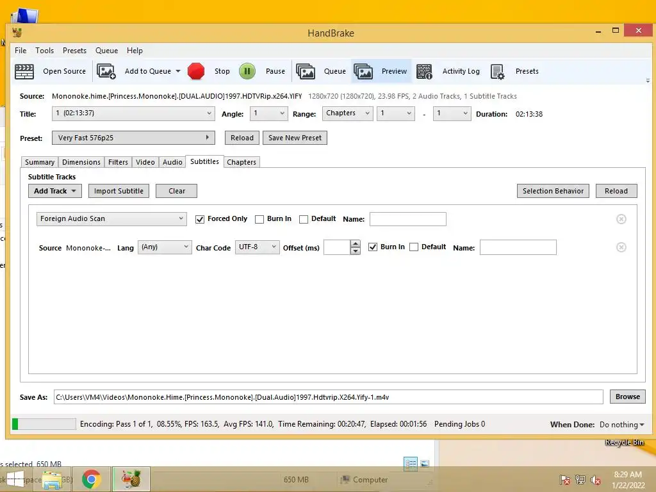Image resolution: width=656 pixels, height=492 pixels.
Task: Open the When Done Do nothing dropdown
Action: (x=621, y=425)
